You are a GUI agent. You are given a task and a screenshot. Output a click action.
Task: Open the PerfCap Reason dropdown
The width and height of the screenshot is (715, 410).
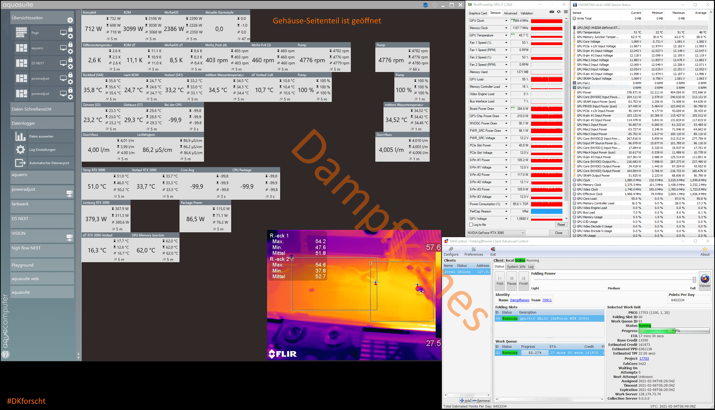pyautogui.click(x=506, y=211)
